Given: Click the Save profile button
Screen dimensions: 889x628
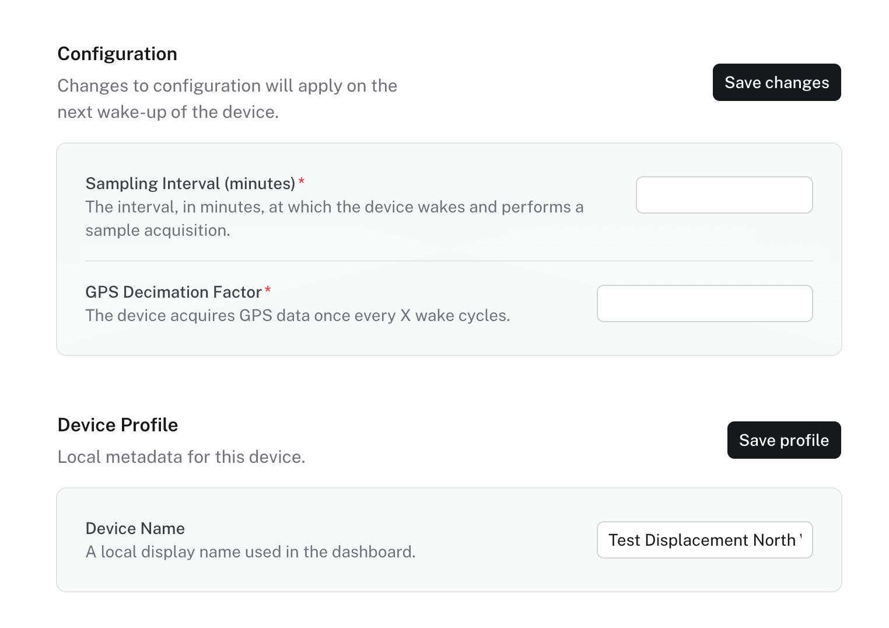Looking at the screenshot, I should [x=784, y=440].
